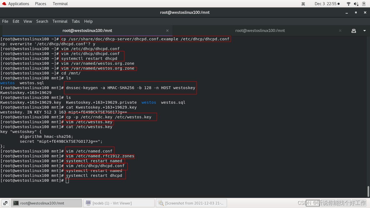Expand the tab list dropdown arrow

(365, 31)
